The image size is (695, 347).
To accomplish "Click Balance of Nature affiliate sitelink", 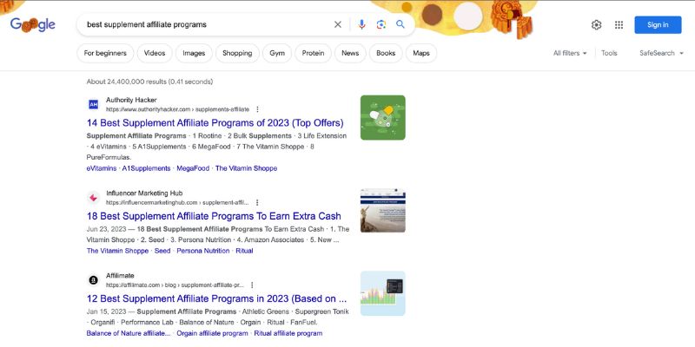I will tap(129, 333).
